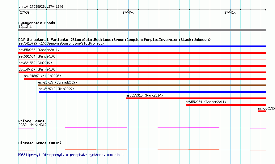Viewport: 275px width, 164px height.
Task: Click the RefSeq Genes track title
Action: tap(31, 121)
